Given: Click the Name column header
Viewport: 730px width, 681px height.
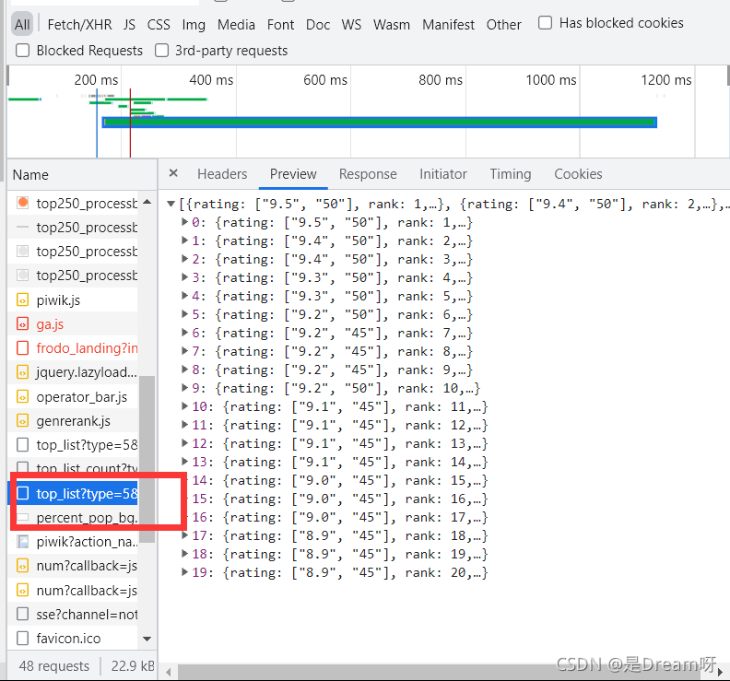Looking at the screenshot, I should coord(82,174).
